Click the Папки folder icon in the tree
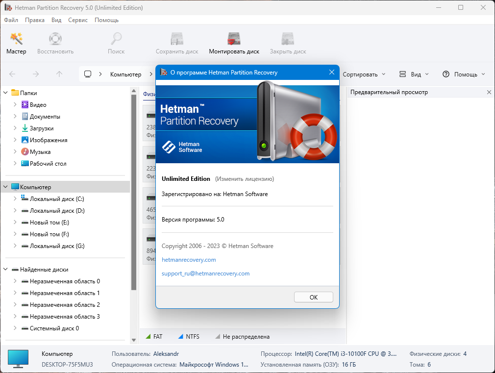Viewport: 495px width, 373px height. coord(15,93)
